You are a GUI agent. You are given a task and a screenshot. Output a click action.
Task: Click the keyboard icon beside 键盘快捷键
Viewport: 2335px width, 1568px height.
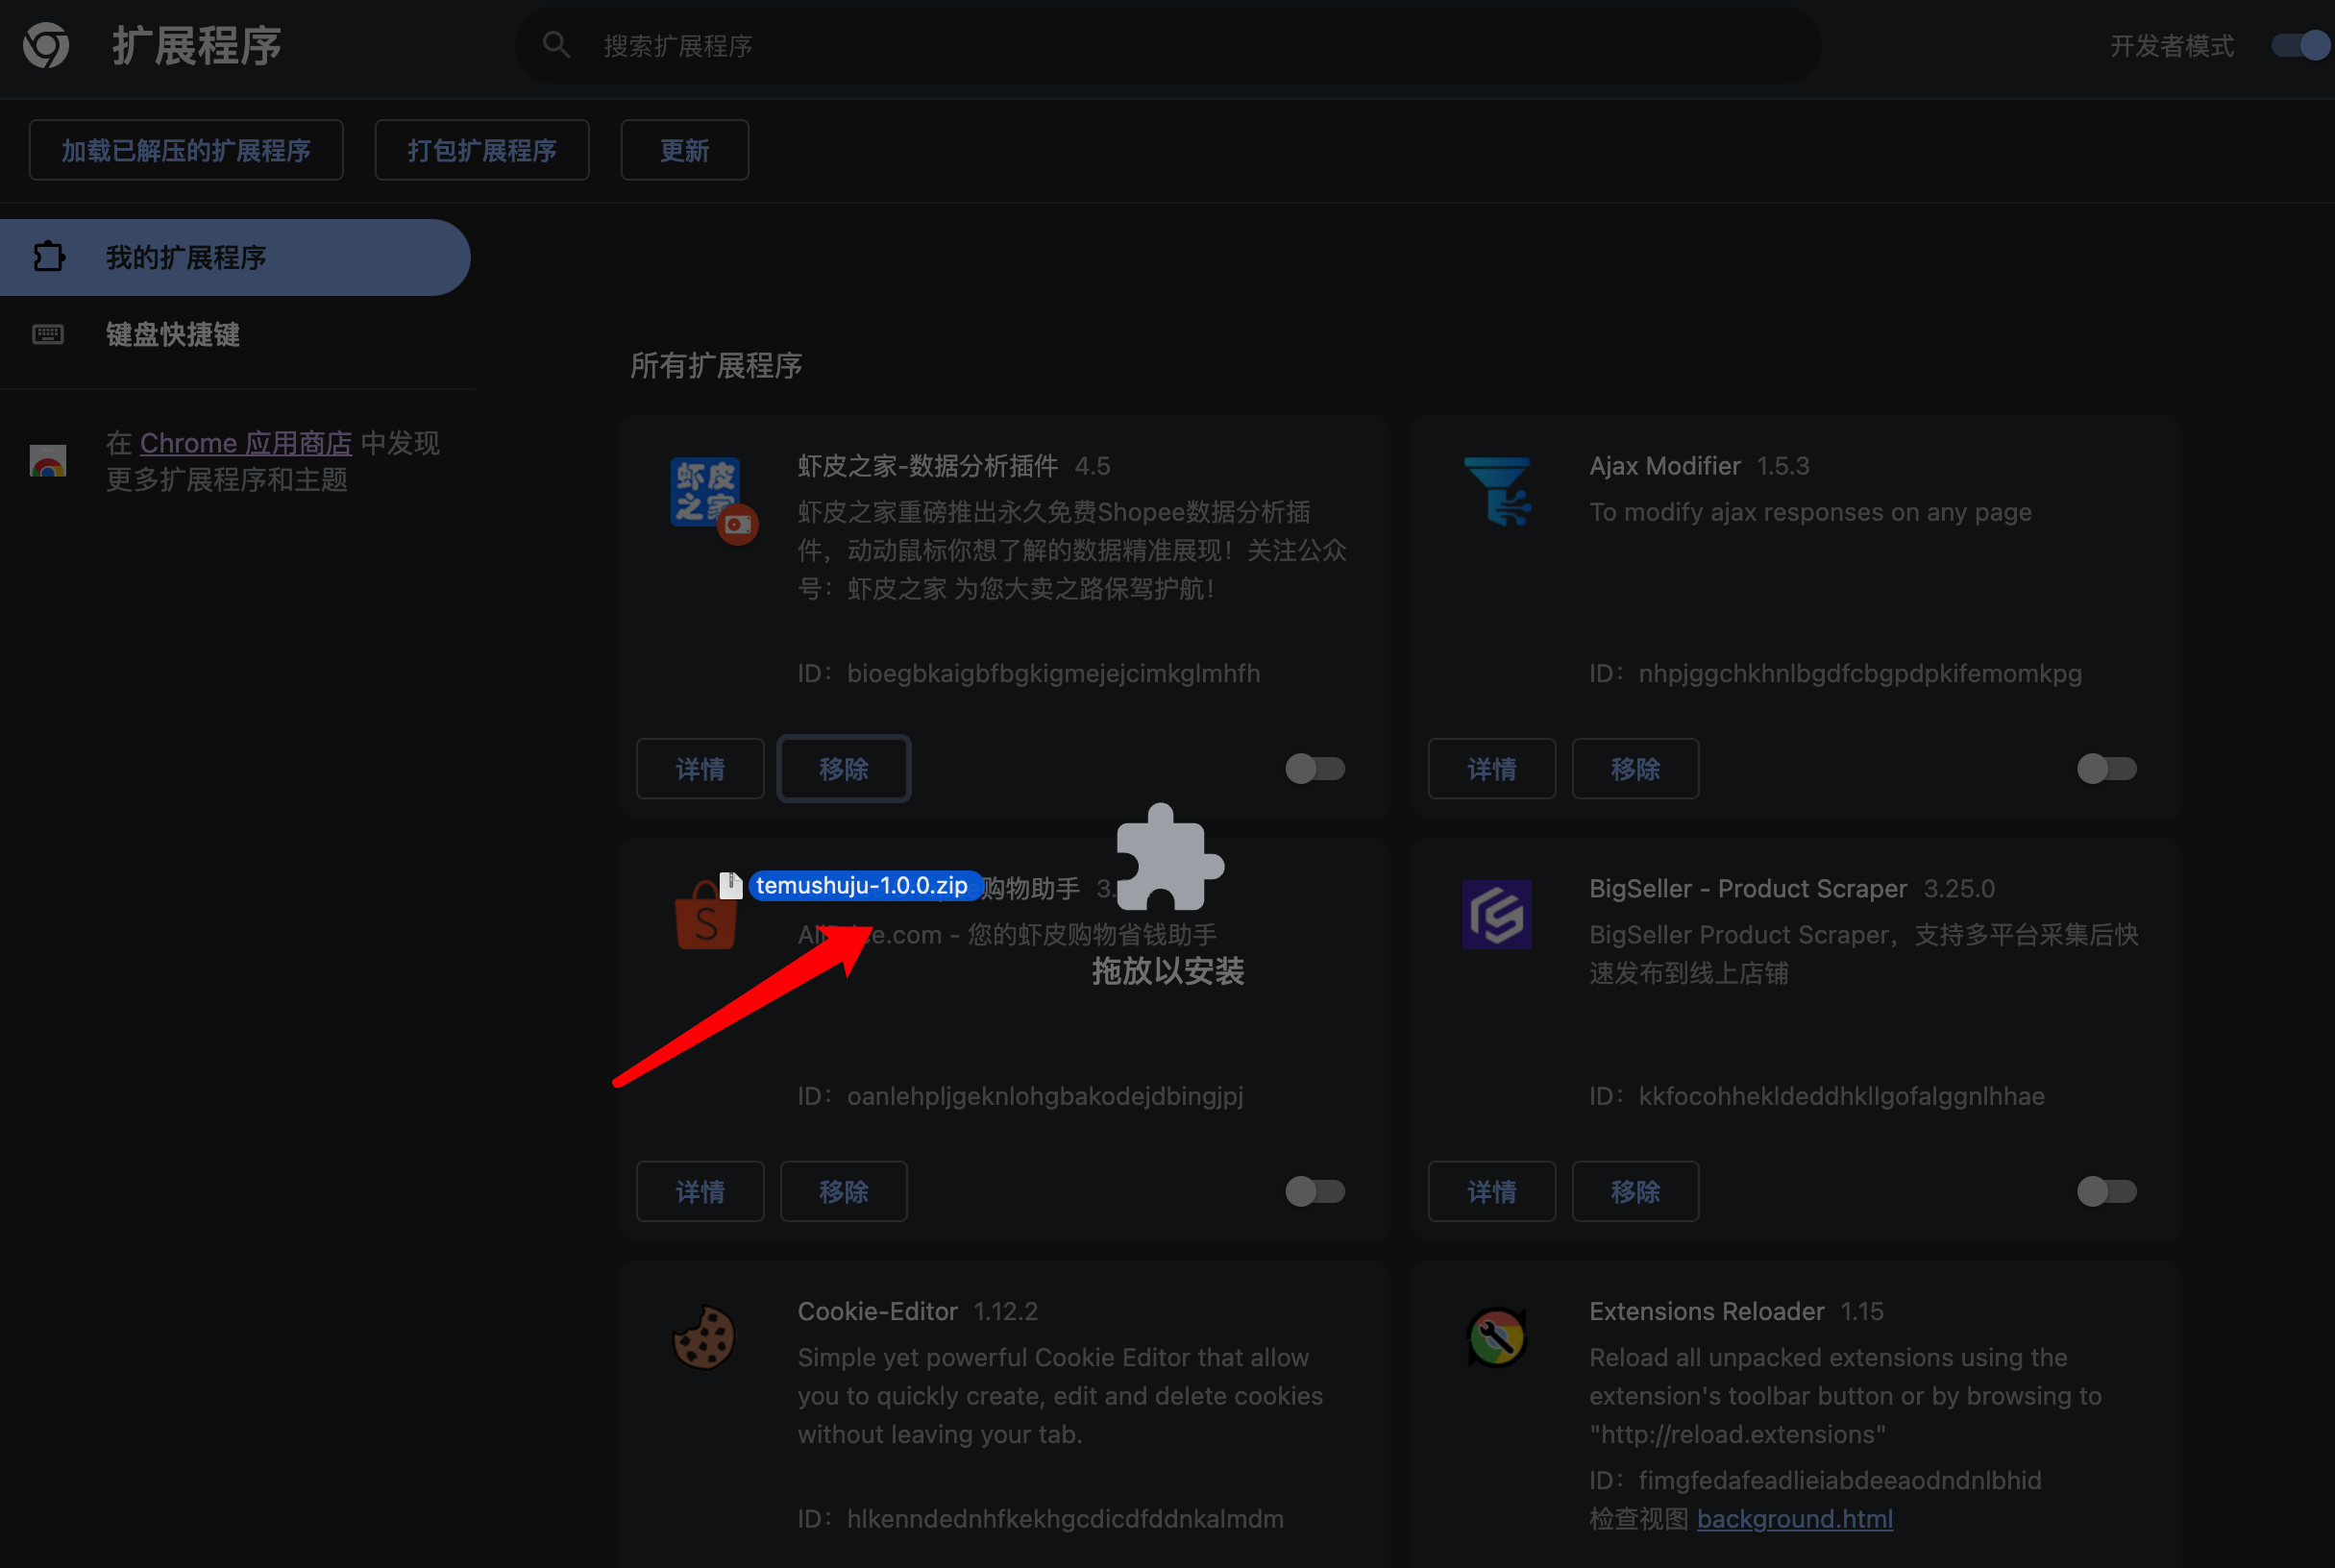tap(48, 334)
